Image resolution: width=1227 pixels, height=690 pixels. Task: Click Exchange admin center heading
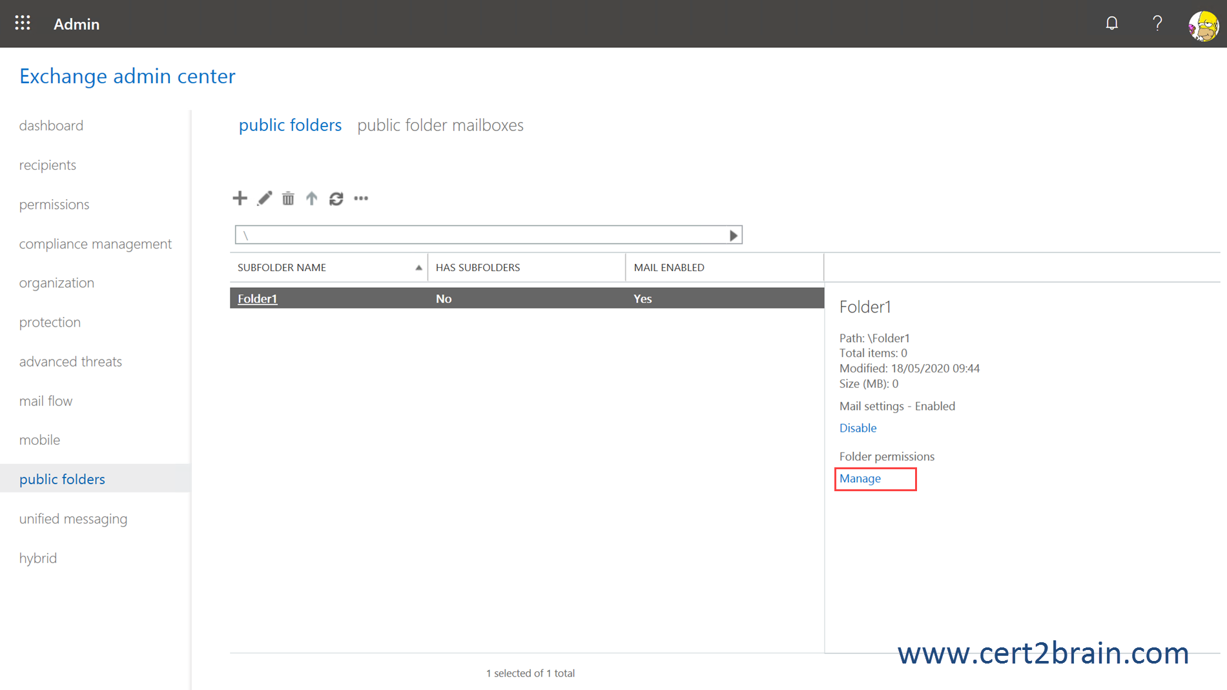tap(127, 76)
